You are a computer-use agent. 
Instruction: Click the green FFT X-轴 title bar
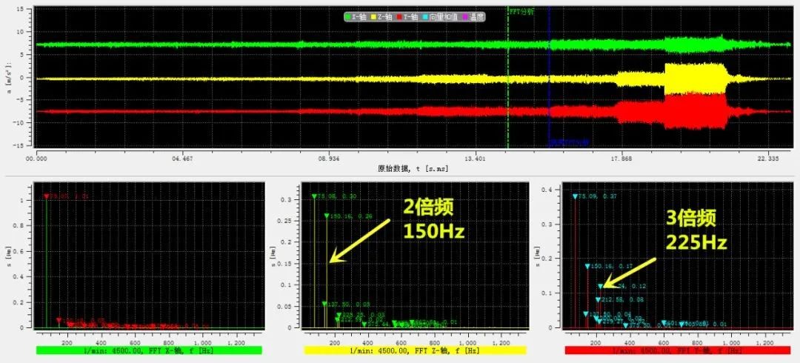point(148,350)
